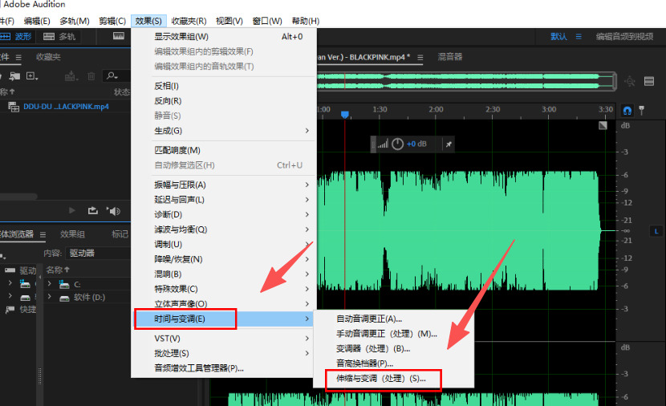
Task: Open the 特殊效果(C) submenu
Action: [224, 289]
